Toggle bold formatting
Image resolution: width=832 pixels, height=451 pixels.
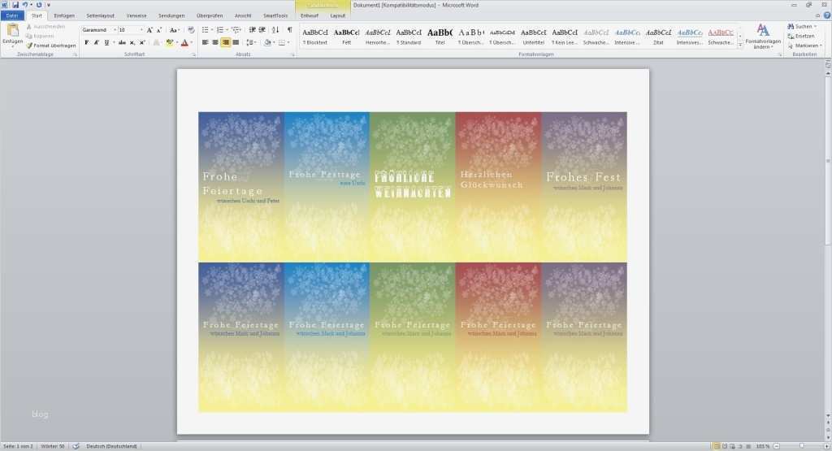tap(86, 42)
